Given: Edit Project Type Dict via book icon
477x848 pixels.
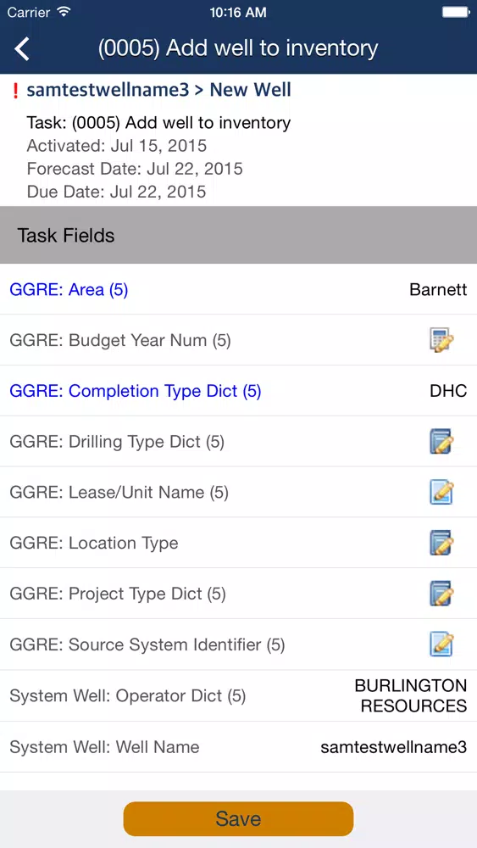Looking at the screenshot, I should pos(441,594).
